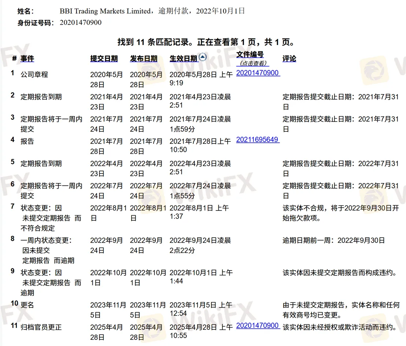Click comment 该实体因未经授权或欺诈活动而违约
Image resolution: width=406 pixels, height=346 pixels.
coord(341,327)
